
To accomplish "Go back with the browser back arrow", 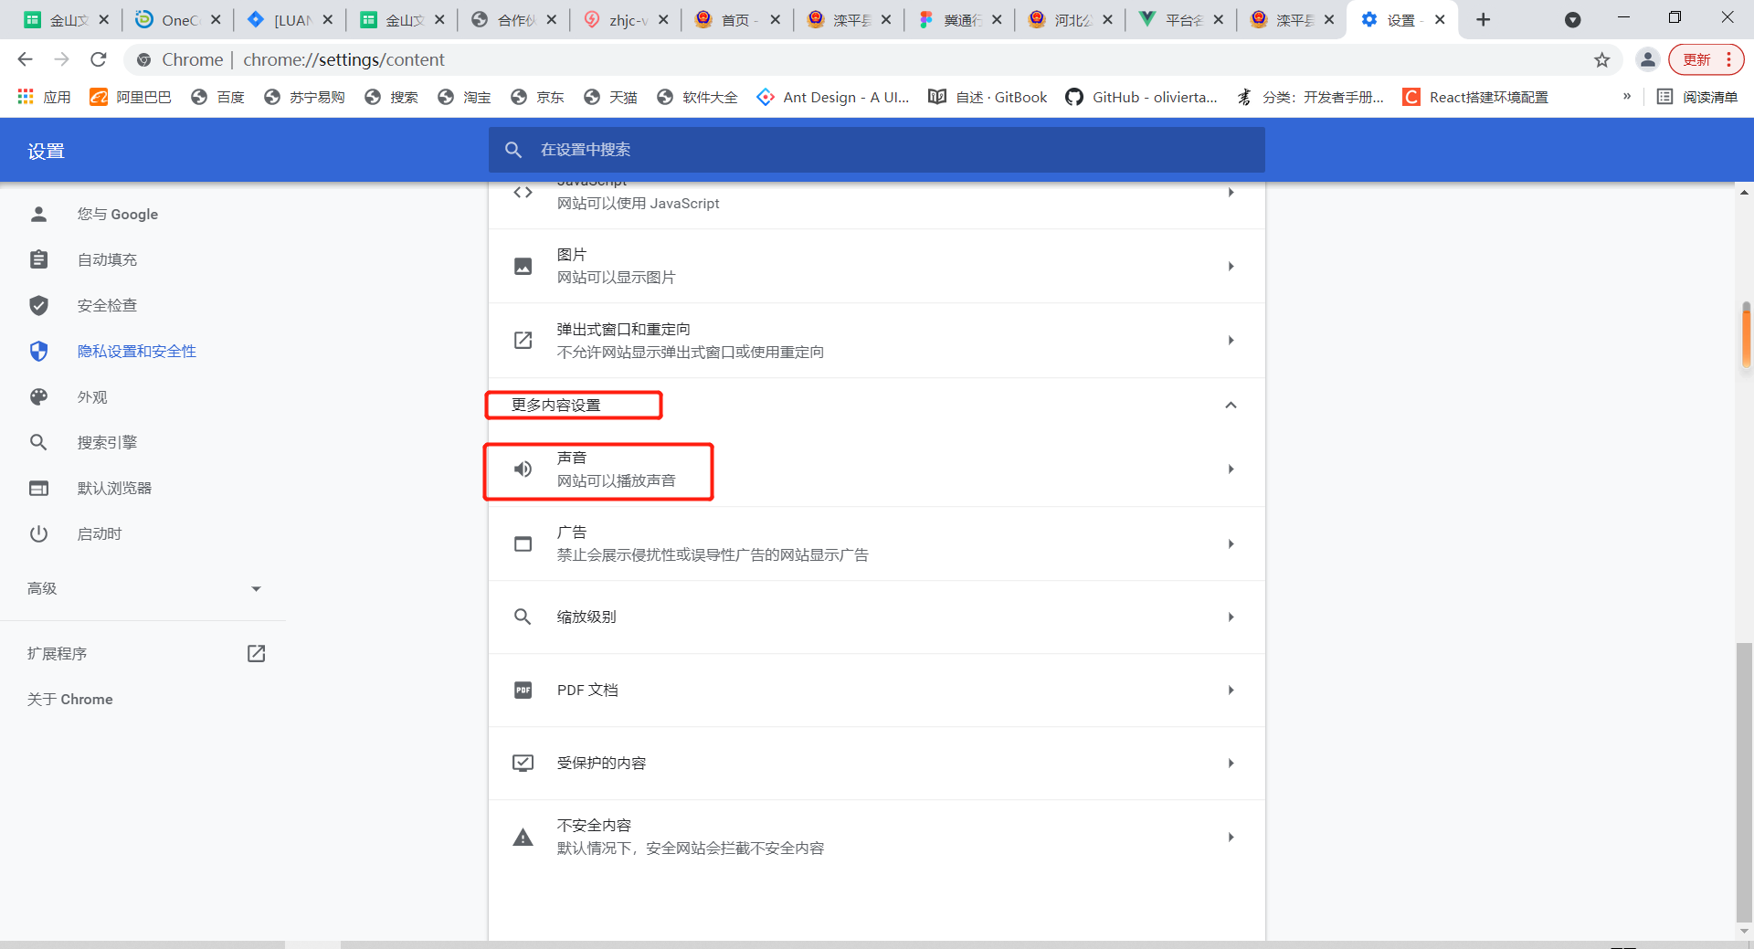I will coord(25,59).
